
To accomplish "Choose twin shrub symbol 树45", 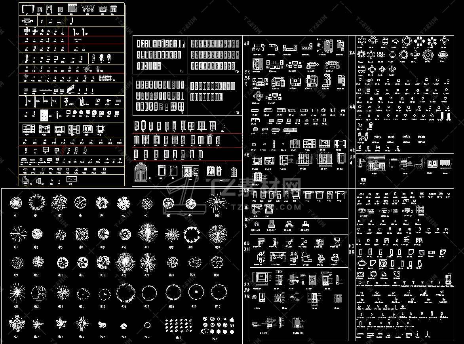I will (102, 325).
